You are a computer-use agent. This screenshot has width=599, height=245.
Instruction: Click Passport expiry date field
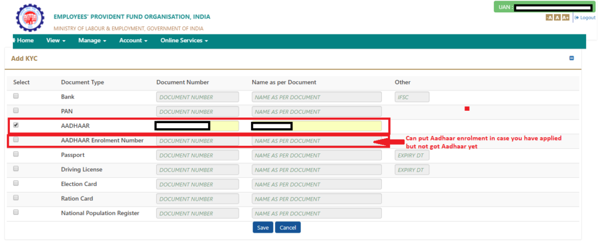pyautogui.click(x=412, y=155)
